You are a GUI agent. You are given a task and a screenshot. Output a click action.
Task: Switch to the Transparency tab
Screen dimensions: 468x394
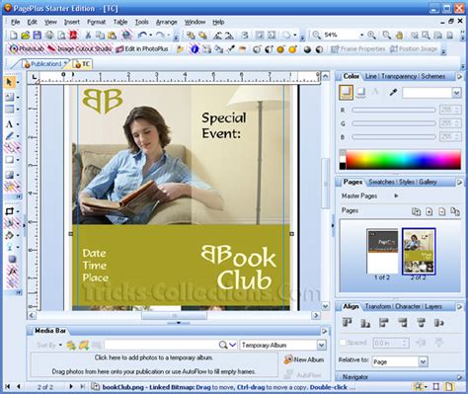click(x=399, y=76)
